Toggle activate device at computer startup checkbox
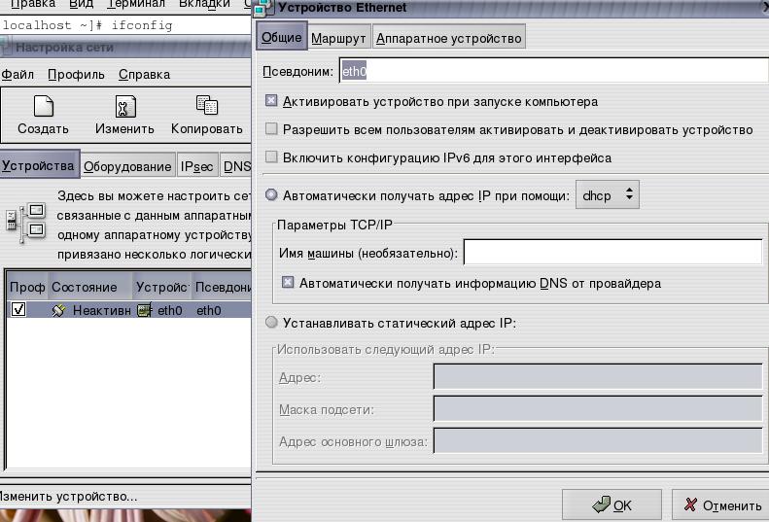769x522 pixels. pyautogui.click(x=271, y=101)
